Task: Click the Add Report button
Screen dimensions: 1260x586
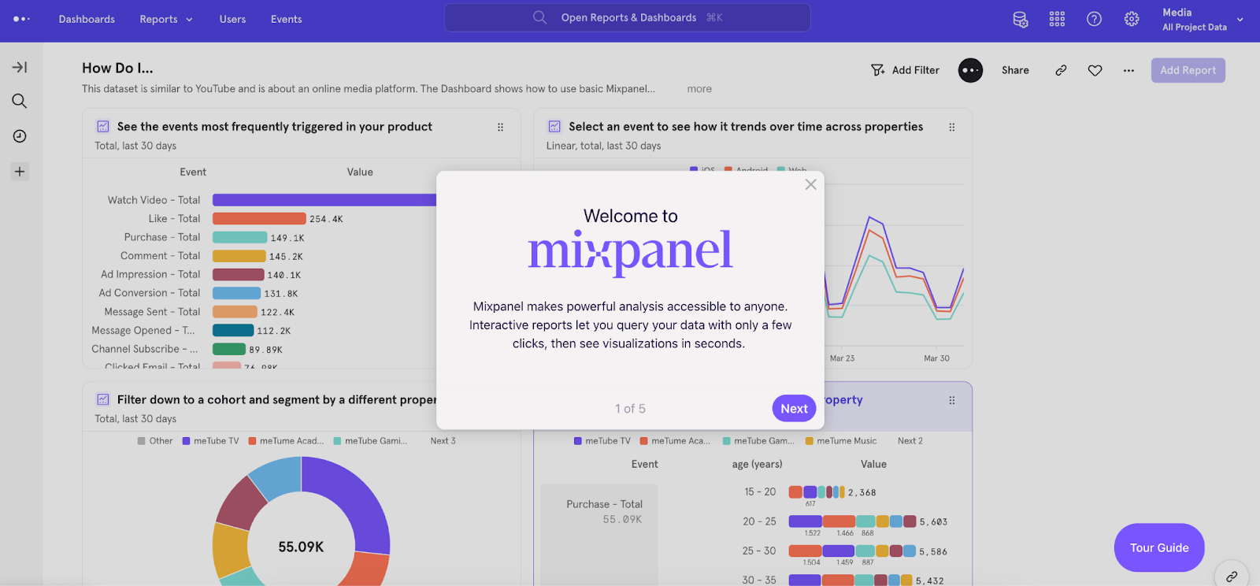Action: coord(1188,70)
